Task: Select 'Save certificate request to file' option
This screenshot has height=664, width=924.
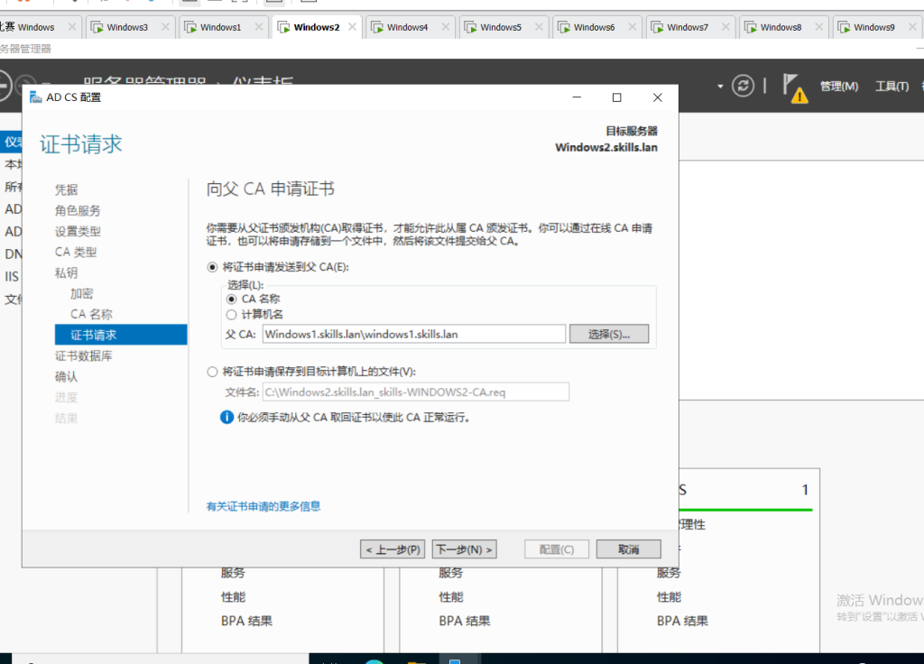Action: click(x=213, y=372)
